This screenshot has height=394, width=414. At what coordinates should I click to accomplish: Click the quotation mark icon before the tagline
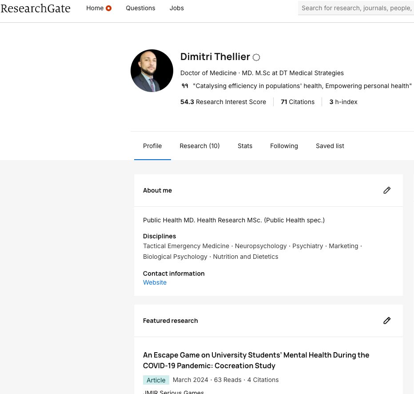[x=185, y=86]
